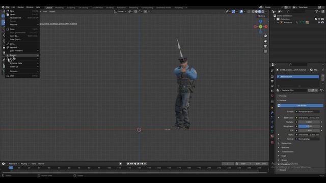Open the viewport Options dropdown
The height and width of the screenshot is (183, 326).
point(263,16)
